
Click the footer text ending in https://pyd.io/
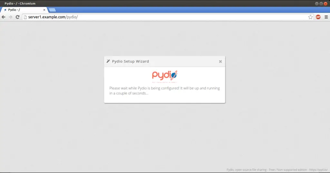pos(277,170)
